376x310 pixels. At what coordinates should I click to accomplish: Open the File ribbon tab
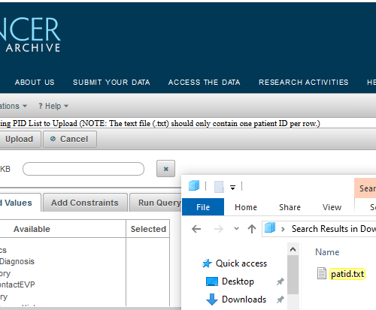click(x=203, y=207)
